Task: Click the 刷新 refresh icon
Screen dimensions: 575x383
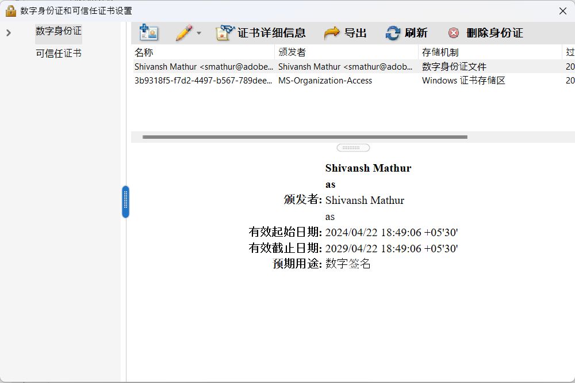Action: tap(392, 33)
